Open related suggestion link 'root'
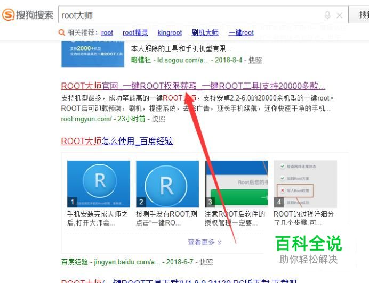Viewport: 369px width, 283px height. [x=107, y=32]
